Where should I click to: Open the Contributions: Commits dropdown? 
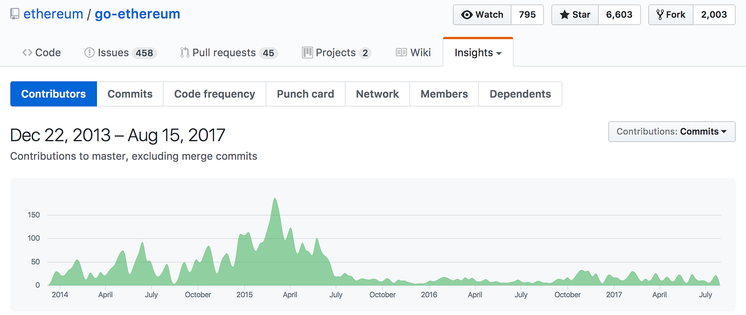(672, 131)
